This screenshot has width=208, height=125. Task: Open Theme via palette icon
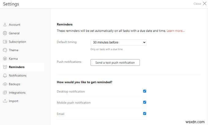point(5,50)
